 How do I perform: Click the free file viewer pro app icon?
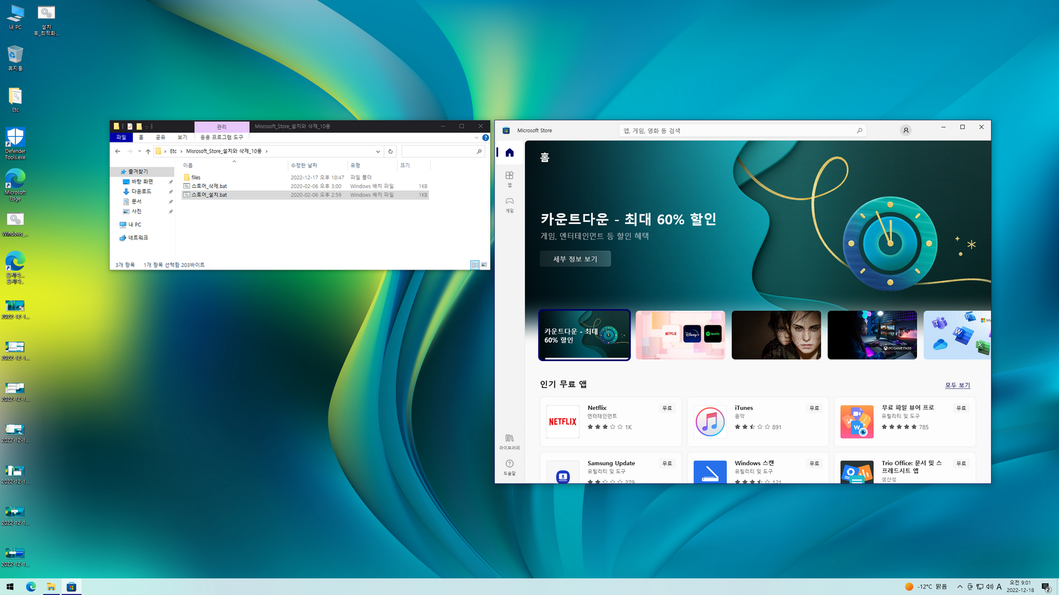pyautogui.click(x=857, y=421)
